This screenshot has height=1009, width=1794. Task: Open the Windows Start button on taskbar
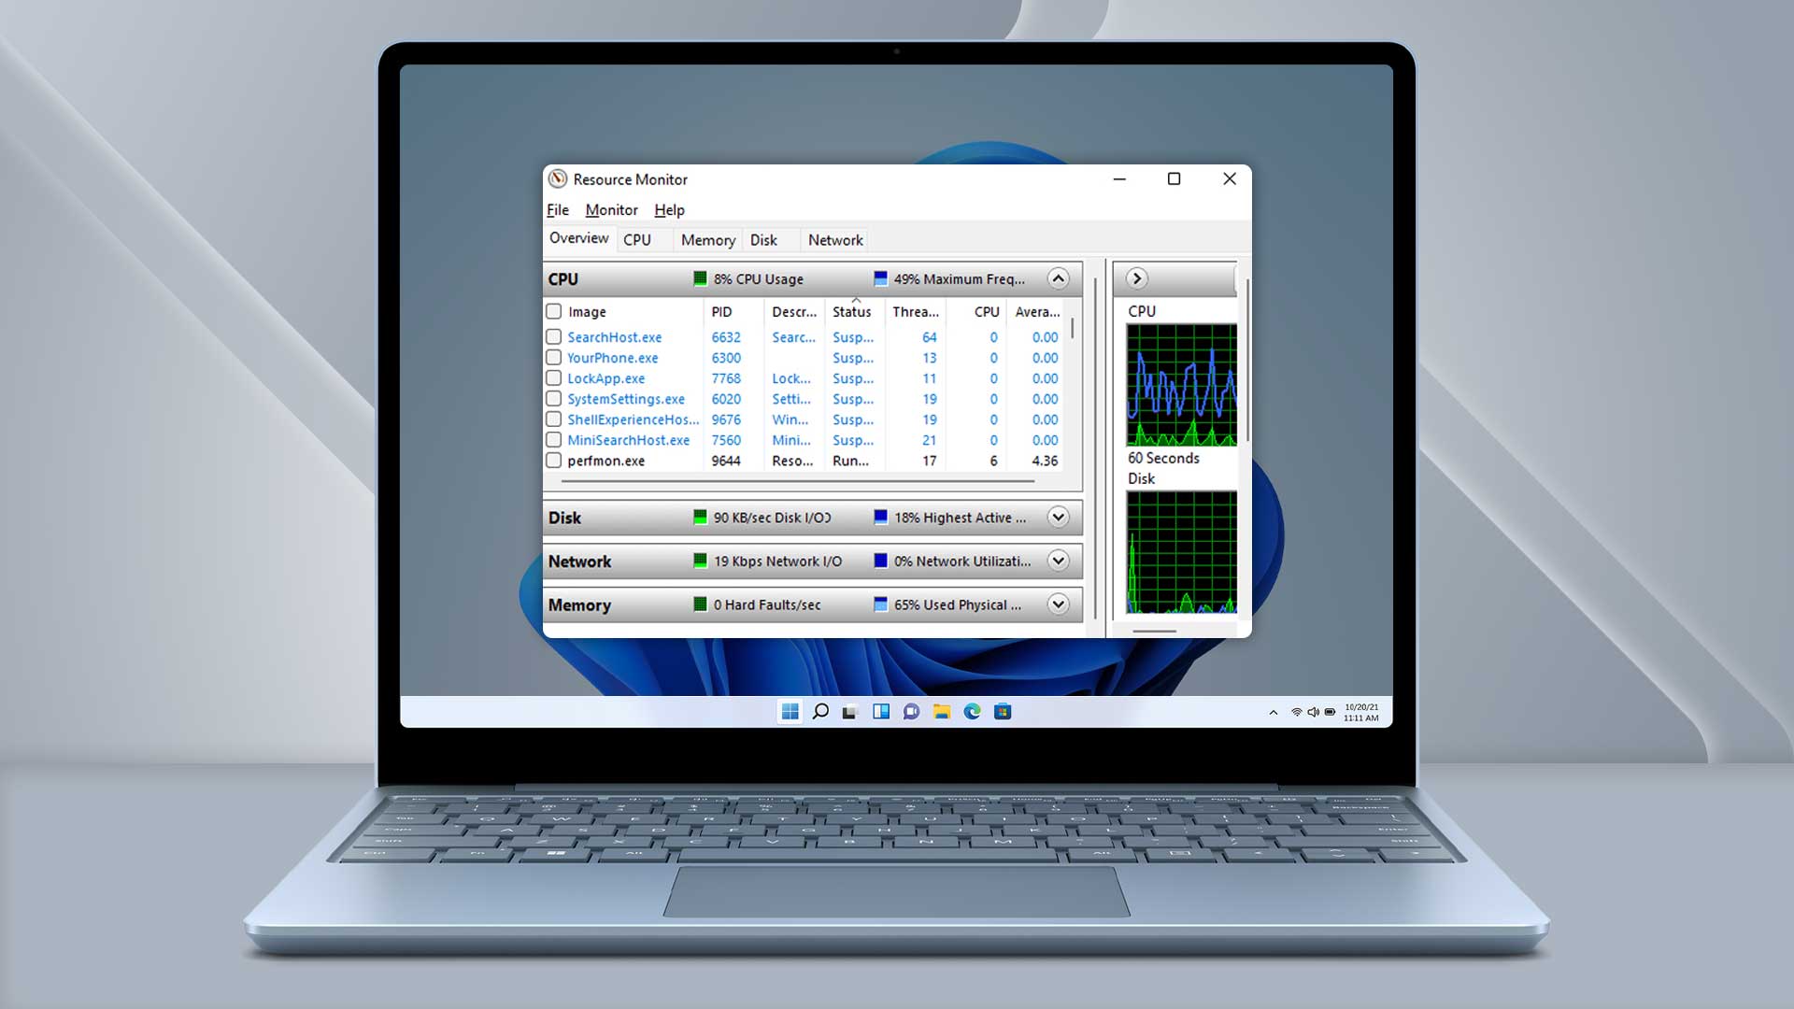(x=790, y=712)
